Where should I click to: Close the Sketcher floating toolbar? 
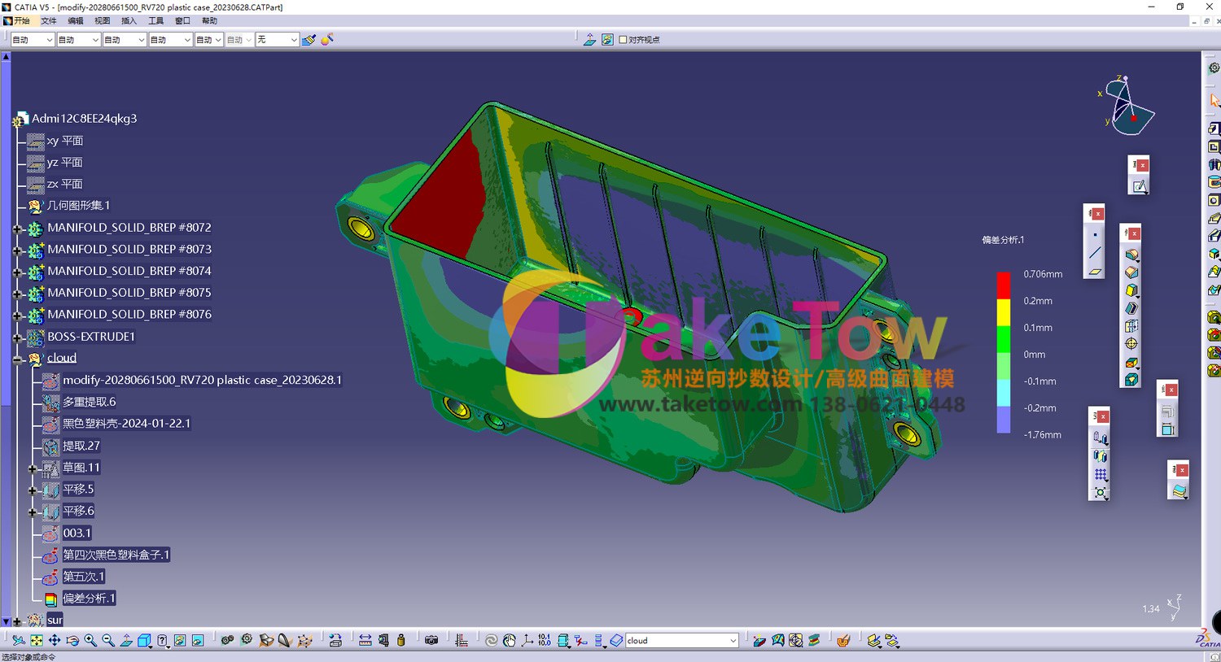click(1143, 165)
